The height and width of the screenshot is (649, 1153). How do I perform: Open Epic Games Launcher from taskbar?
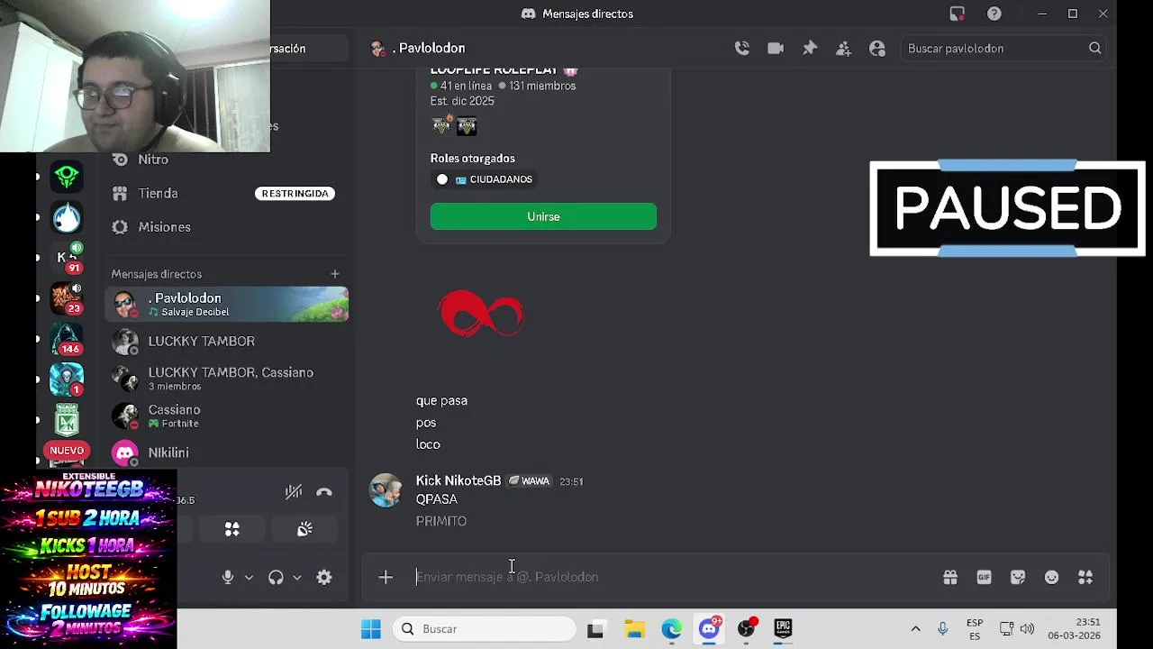coord(783,629)
